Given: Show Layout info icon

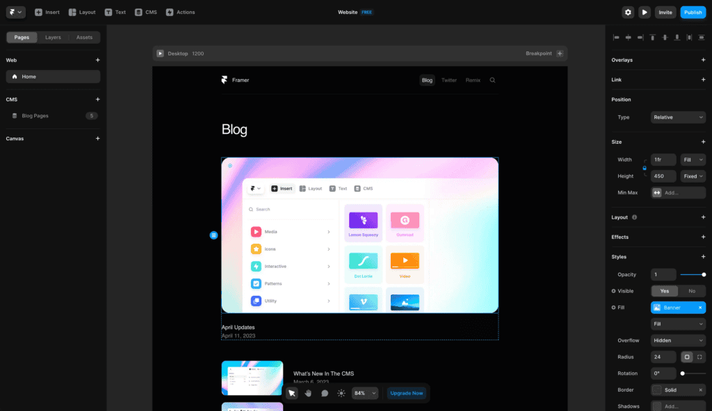Looking at the screenshot, I should [634, 217].
